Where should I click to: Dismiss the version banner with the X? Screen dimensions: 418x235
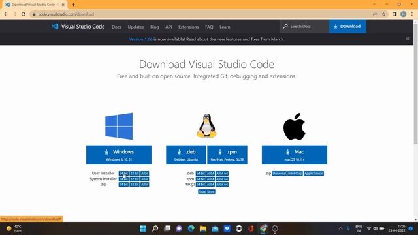pyautogui.click(x=408, y=39)
